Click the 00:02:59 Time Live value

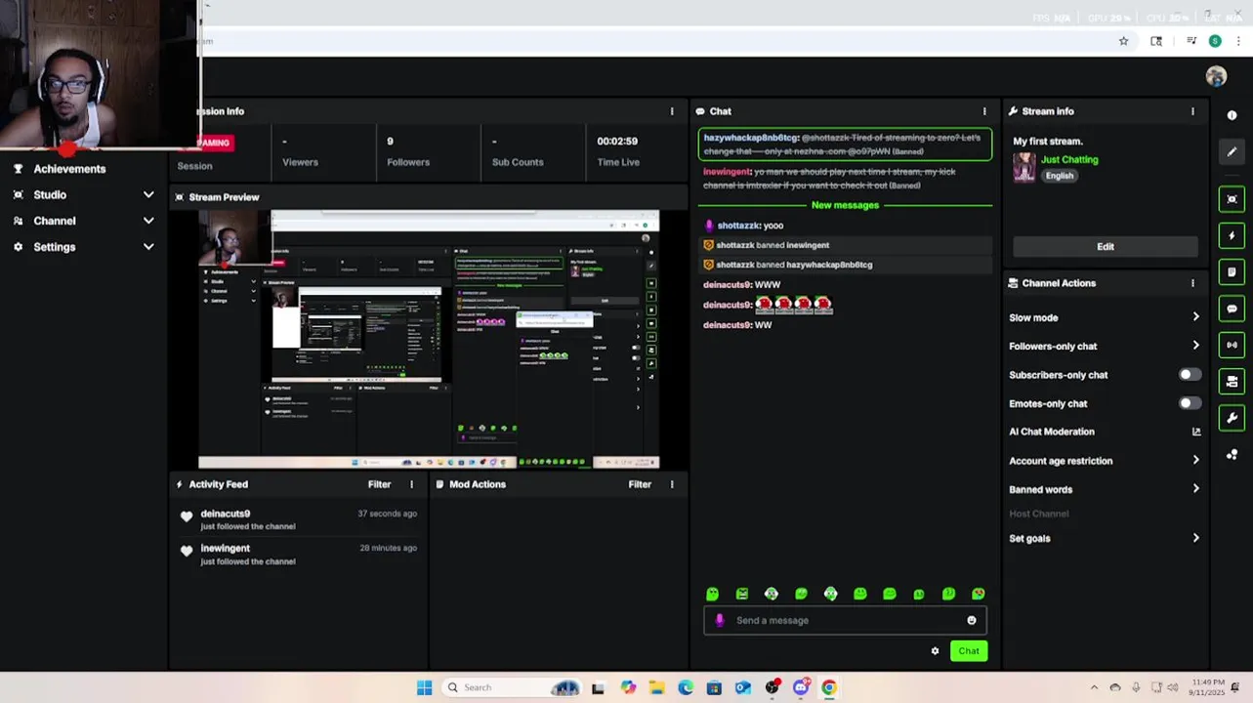point(617,142)
